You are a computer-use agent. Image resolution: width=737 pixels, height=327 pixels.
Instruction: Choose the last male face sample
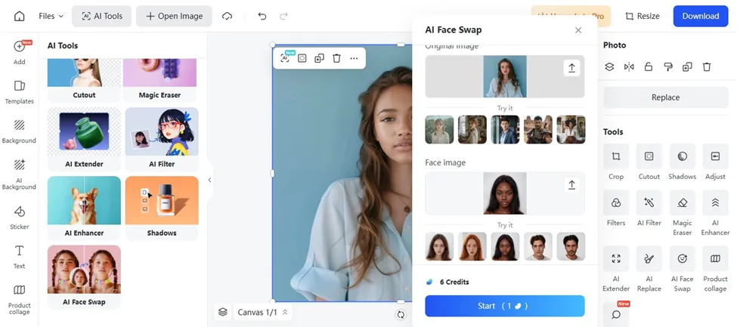[x=571, y=246]
